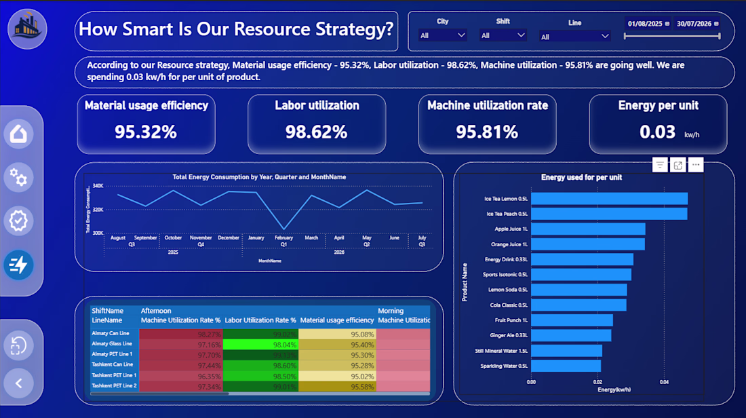Click the Orange Juice 1L bar
Screen dimensions: 746x418
pos(588,244)
